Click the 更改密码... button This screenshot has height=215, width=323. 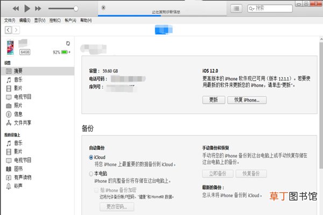[x=117, y=206]
